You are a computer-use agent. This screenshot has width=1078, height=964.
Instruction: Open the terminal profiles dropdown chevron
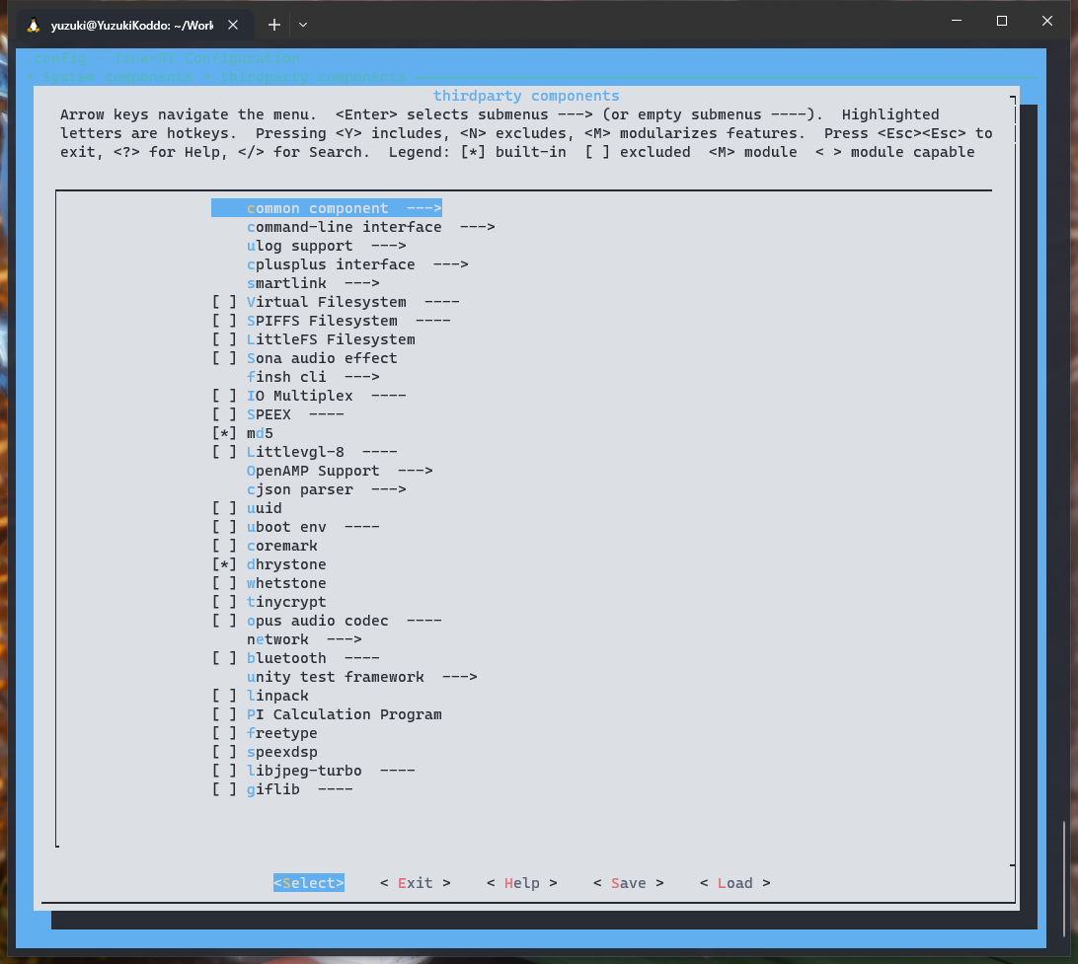tap(303, 25)
